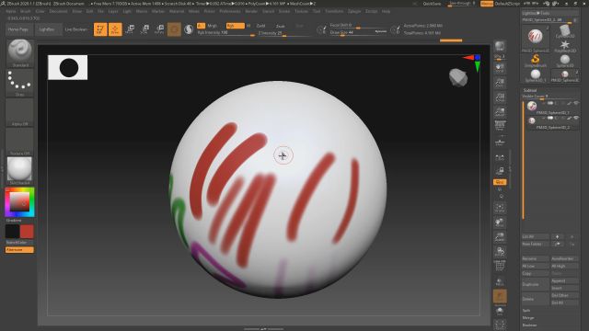Click QuickSave in the title bar
The image size is (589, 331).
coord(432,4)
